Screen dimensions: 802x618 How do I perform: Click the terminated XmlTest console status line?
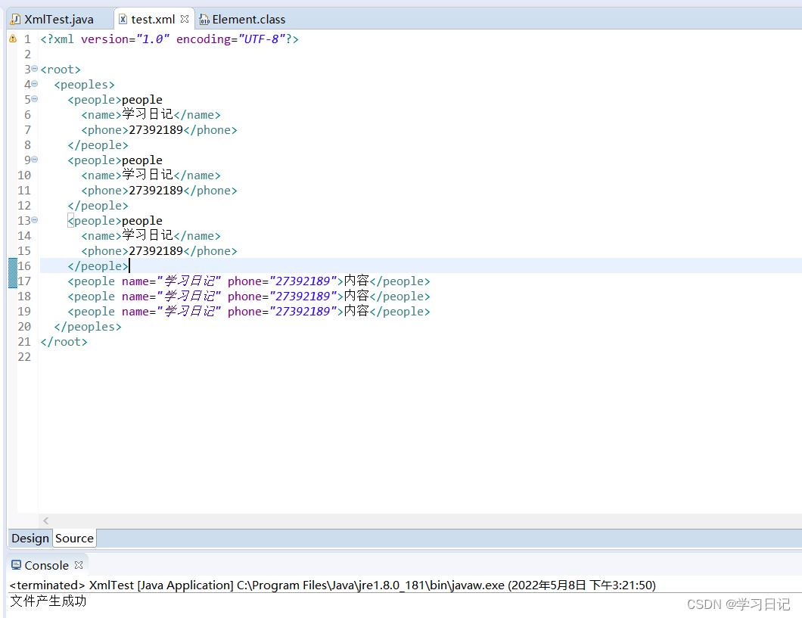(332, 585)
